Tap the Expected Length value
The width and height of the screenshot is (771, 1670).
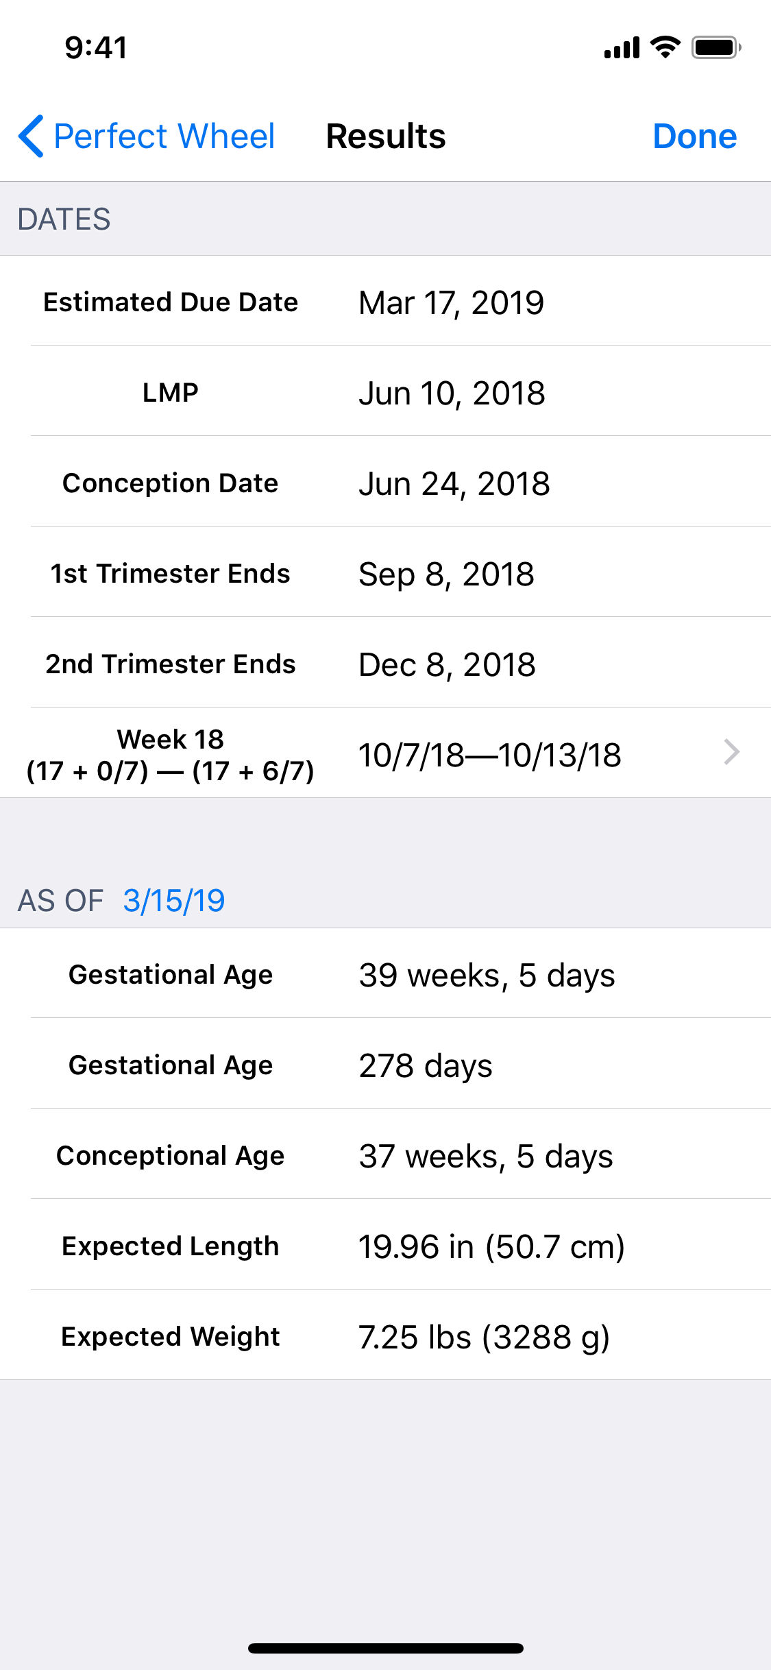pos(491,1246)
